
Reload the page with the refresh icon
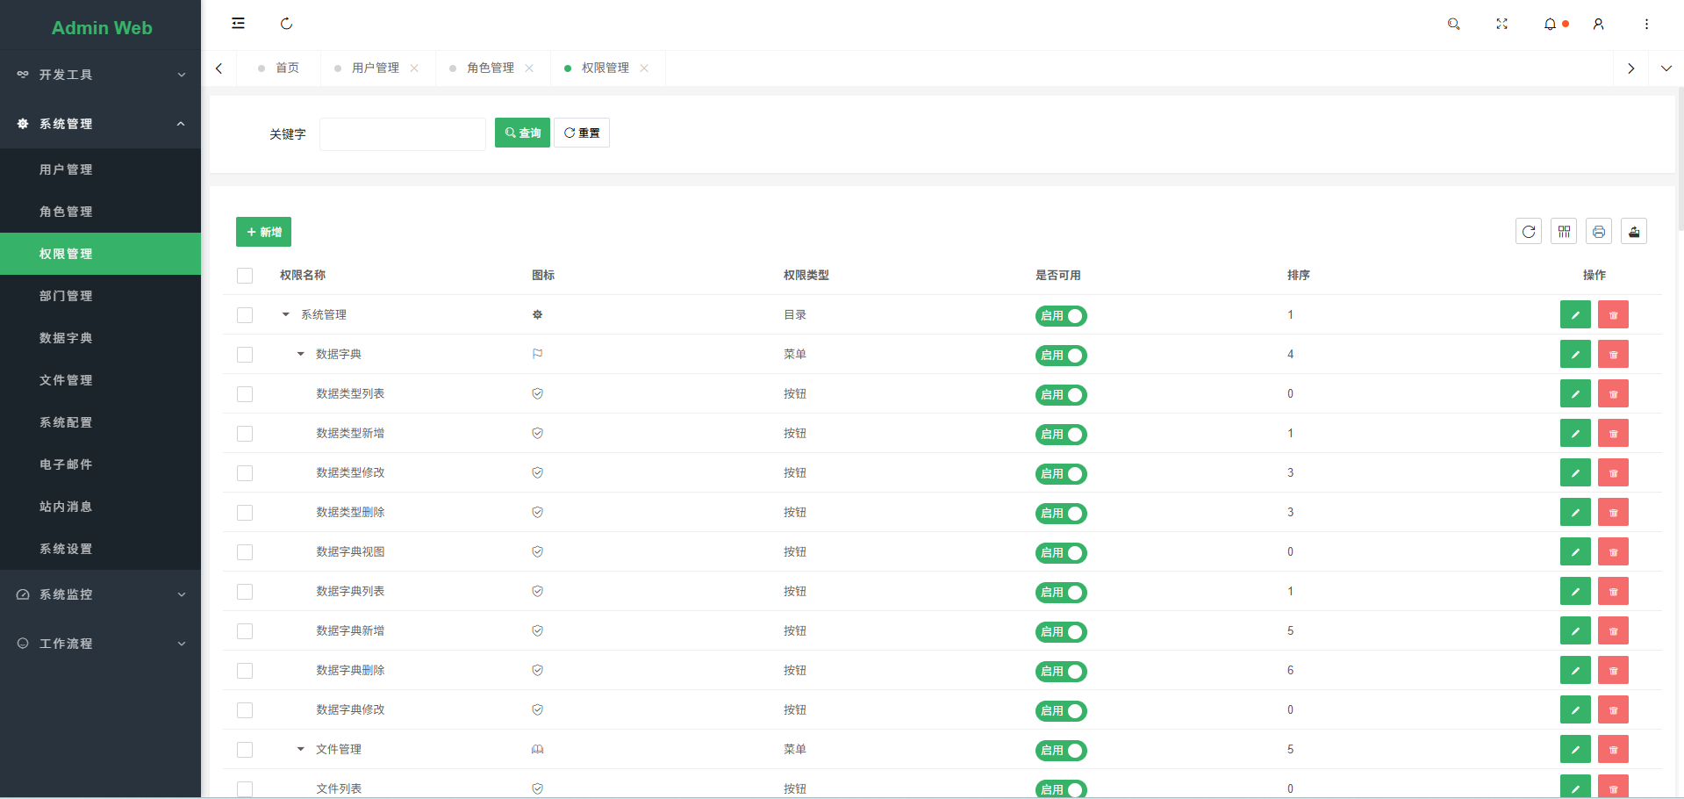tap(287, 24)
